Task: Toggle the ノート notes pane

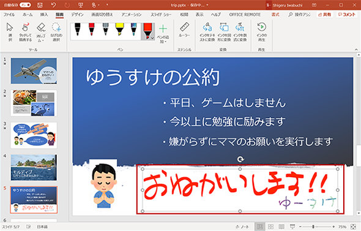Action: (x=242, y=227)
